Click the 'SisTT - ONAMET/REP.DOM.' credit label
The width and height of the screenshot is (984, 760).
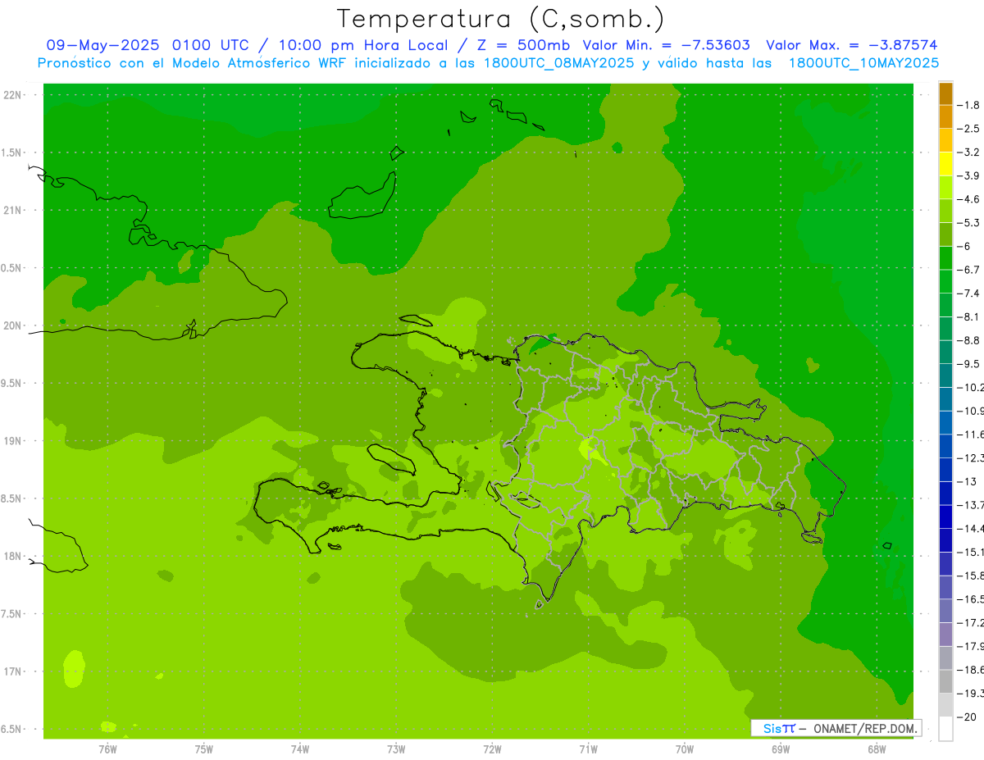836,728
